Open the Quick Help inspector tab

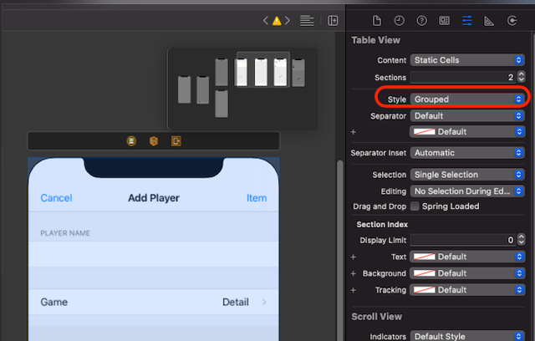click(x=421, y=21)
